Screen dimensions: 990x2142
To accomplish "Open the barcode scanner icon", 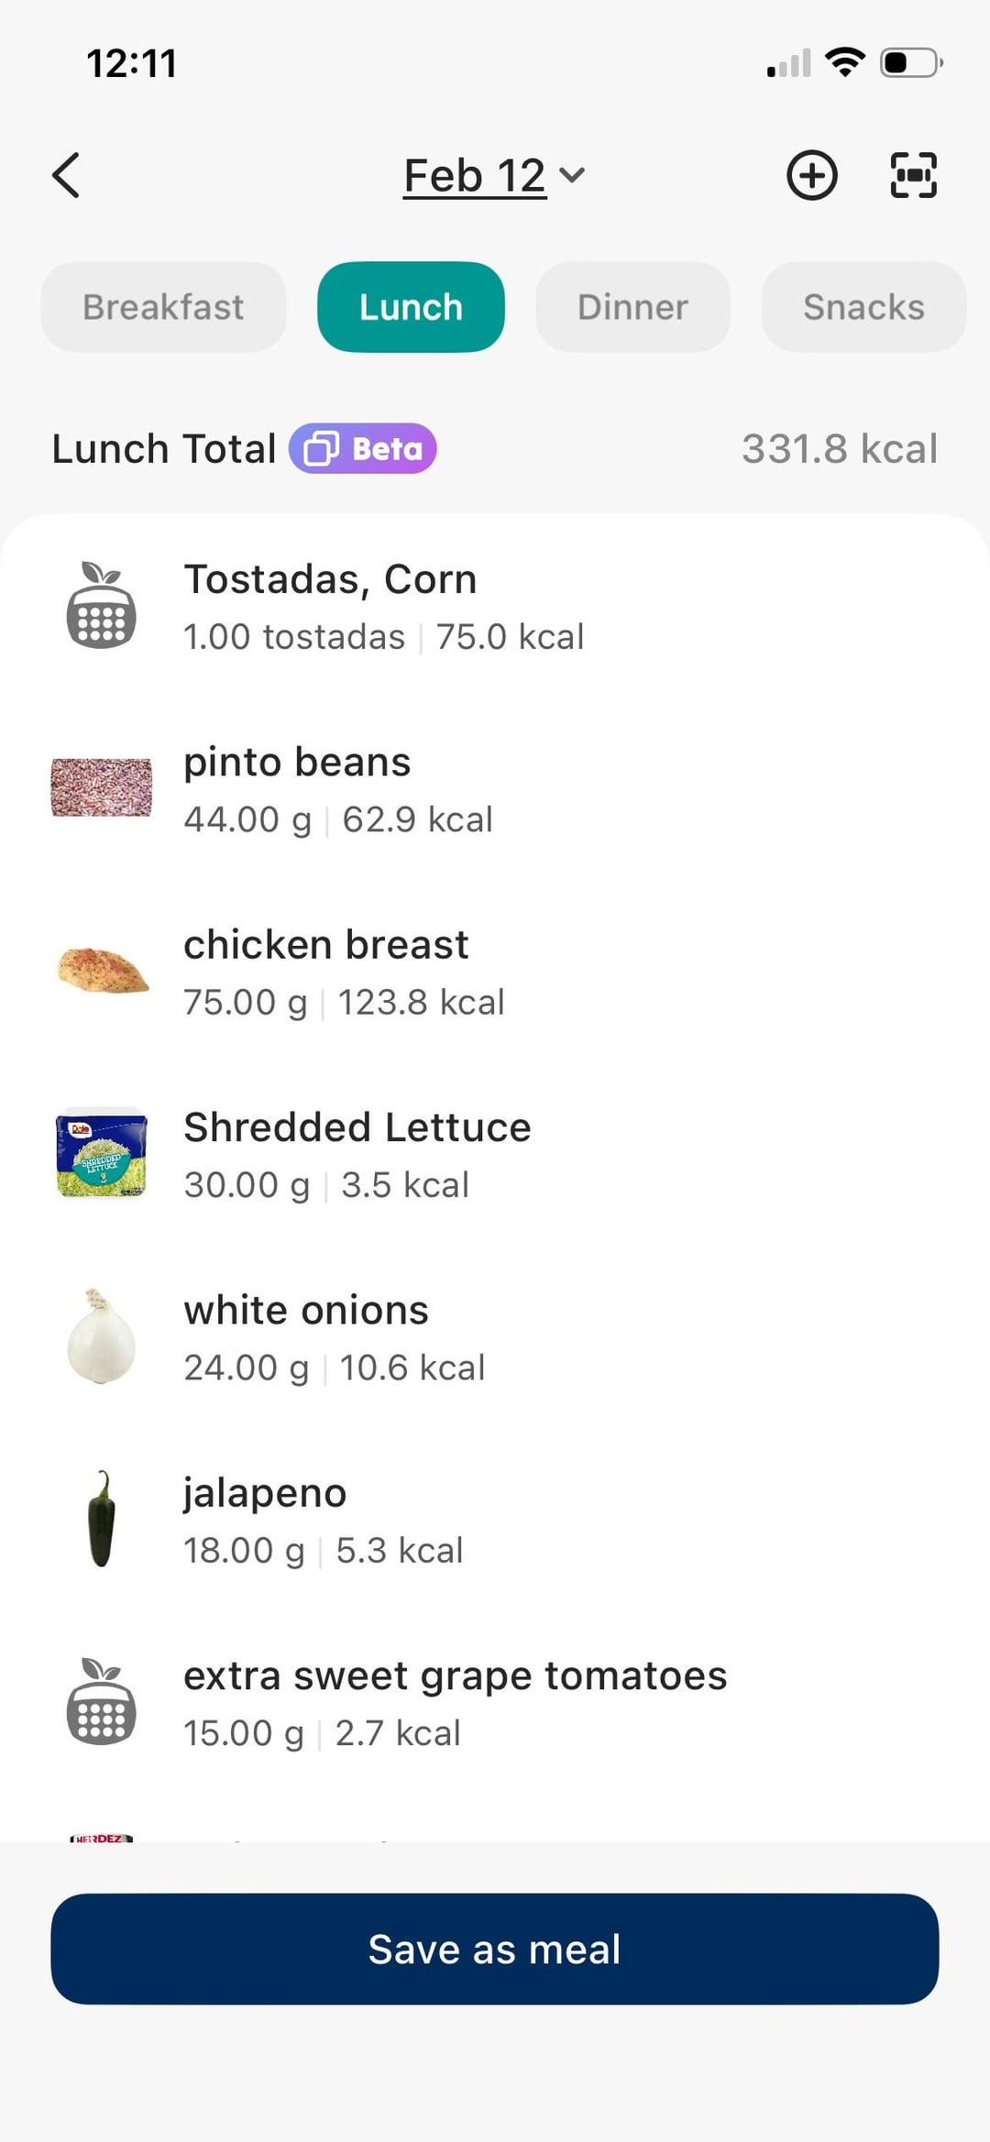I will tap(913, 175).
